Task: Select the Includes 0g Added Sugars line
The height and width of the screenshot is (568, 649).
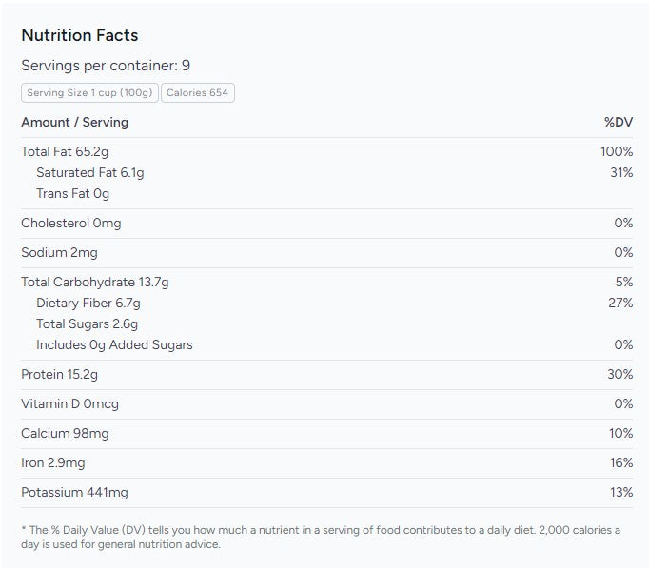Action: pos(114,344)
